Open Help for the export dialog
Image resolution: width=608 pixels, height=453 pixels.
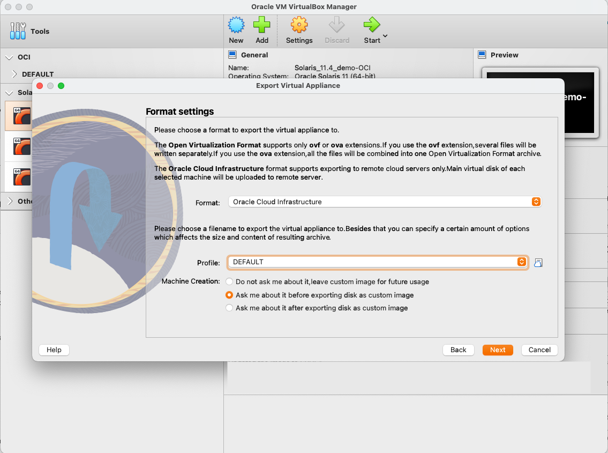pyautogui.click(x=54, y=350)
